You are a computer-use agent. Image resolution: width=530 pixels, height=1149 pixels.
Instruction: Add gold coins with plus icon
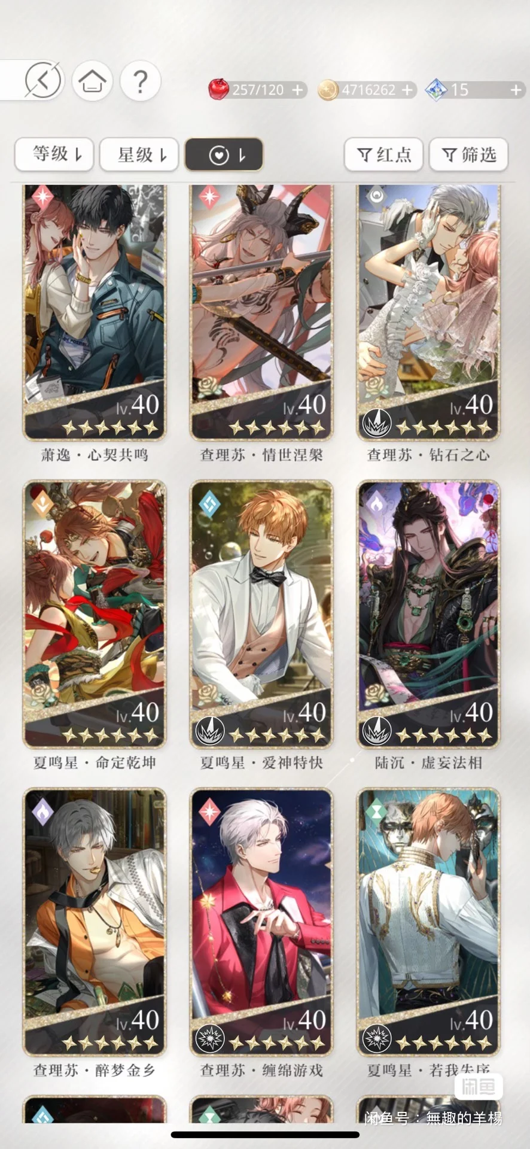click(x=407, y=90)
